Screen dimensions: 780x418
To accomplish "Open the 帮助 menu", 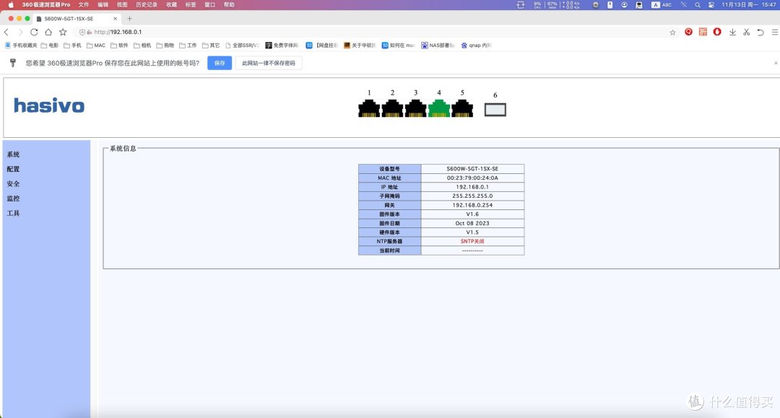I will pos(229,5).
